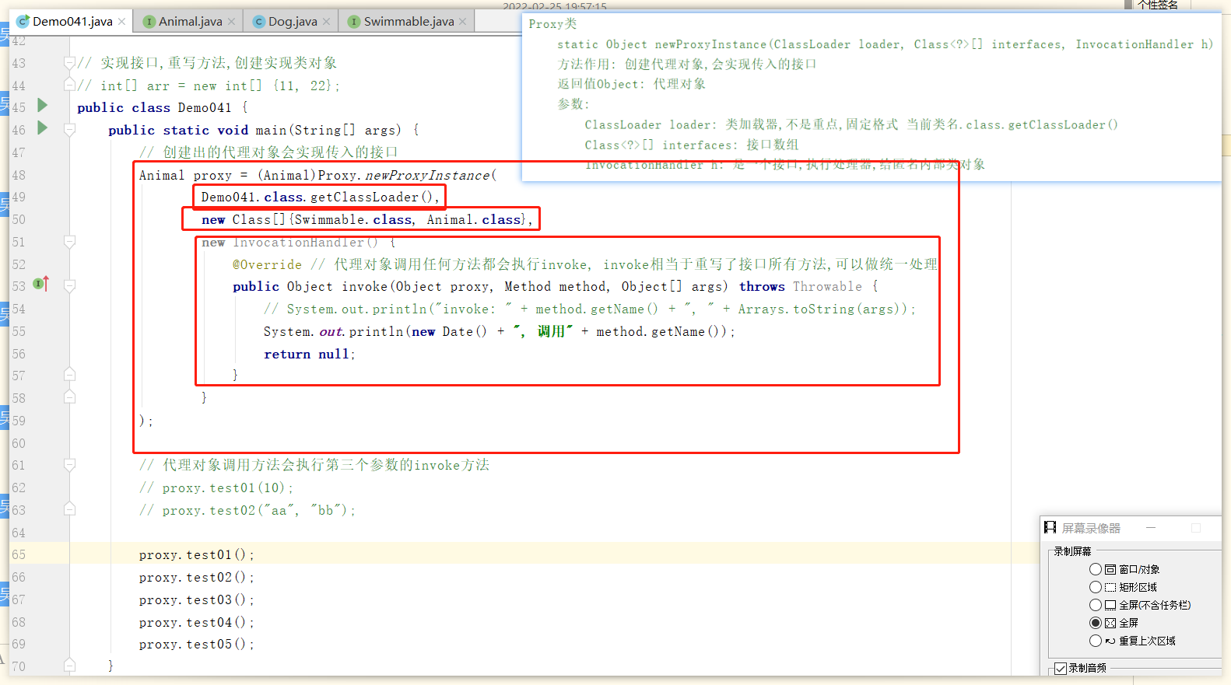The image size is (1231, 685).
Task: Click the interface icon on Animal.java tab
Action: (149, 22)
